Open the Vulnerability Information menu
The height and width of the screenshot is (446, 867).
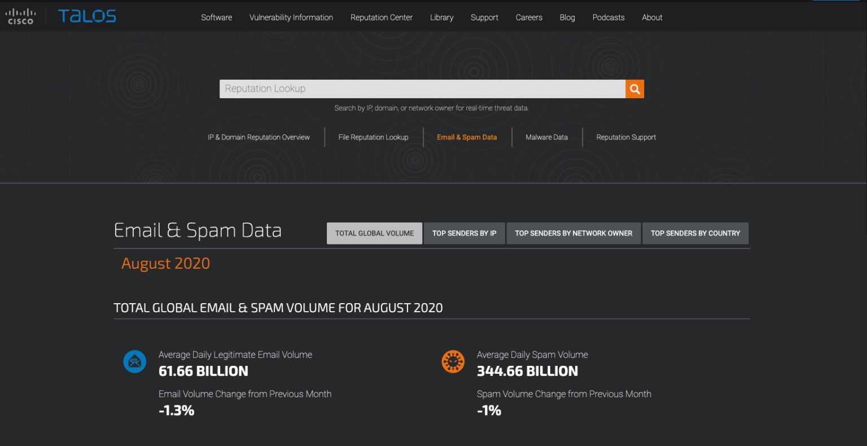coord(291,18)
